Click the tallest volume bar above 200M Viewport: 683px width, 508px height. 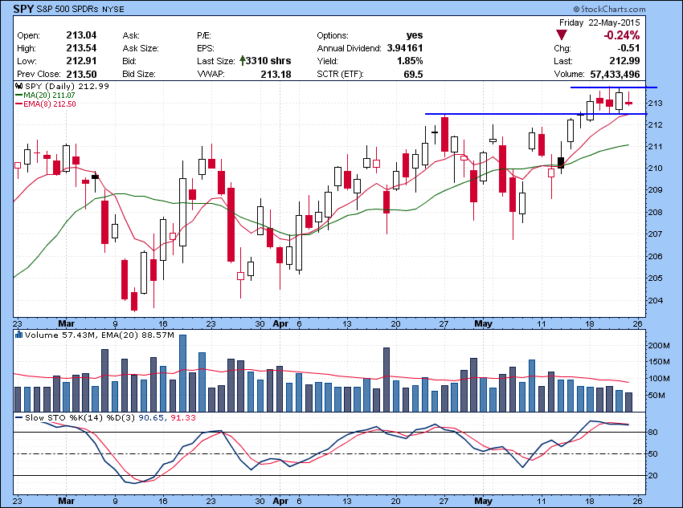183,373
